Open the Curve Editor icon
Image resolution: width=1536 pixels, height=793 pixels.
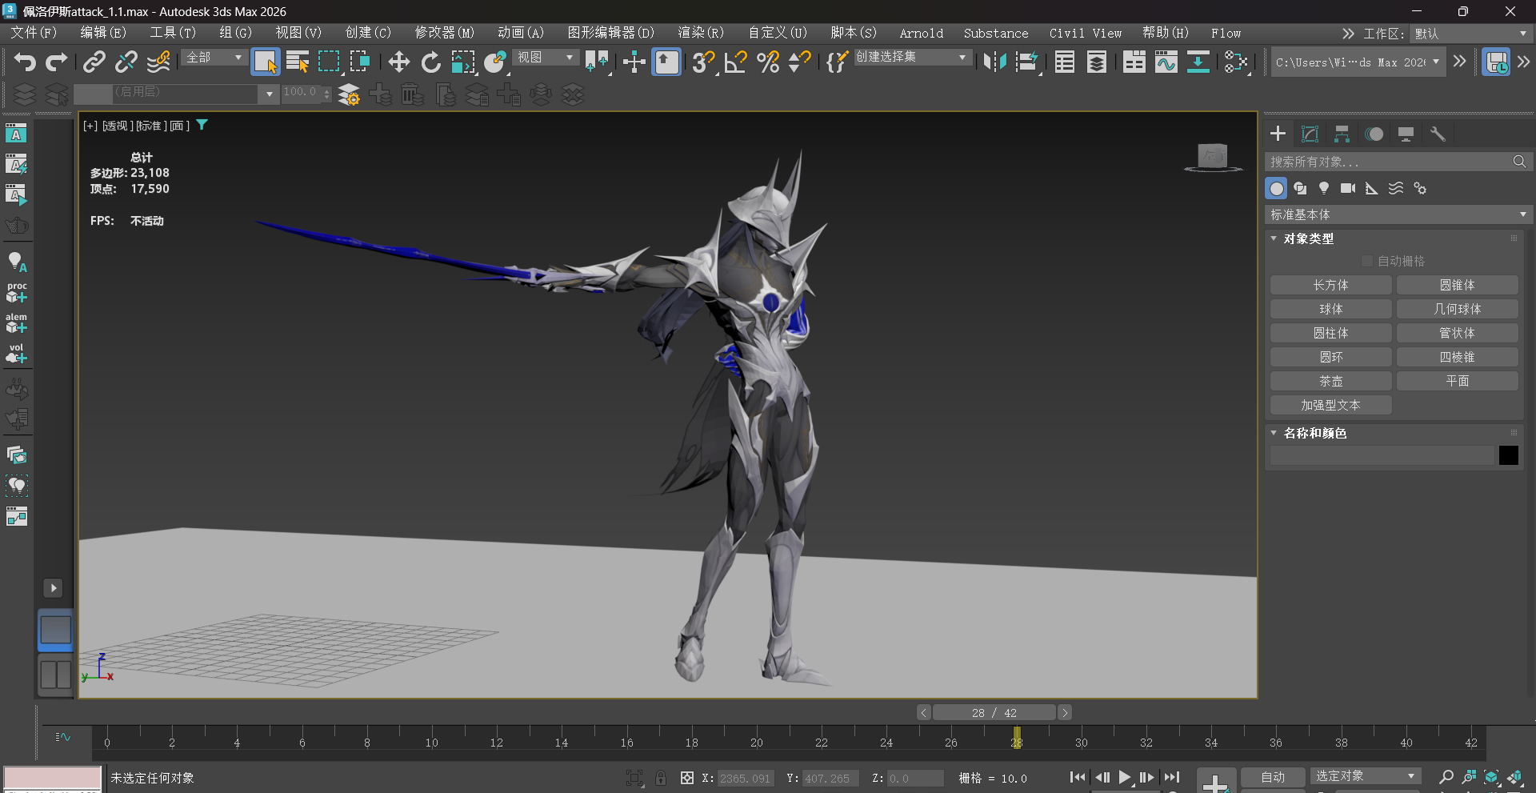(x=1166, y=62)
